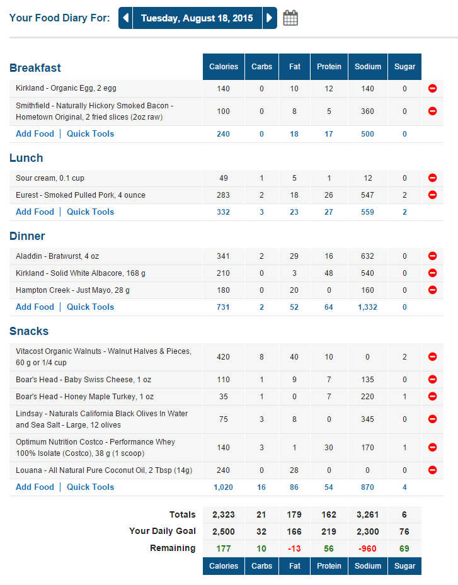Image resolution: width=458 pixels, height=585 pixels.
Task: Remove Kirkland Organic Egg entry
Action: [x=433, y=89]
